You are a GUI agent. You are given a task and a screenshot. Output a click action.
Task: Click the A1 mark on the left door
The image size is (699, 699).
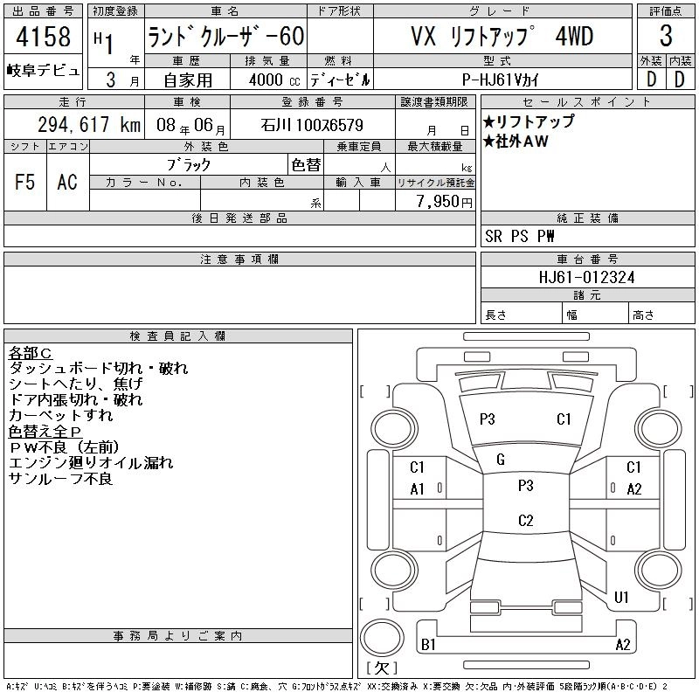(417, 489)
